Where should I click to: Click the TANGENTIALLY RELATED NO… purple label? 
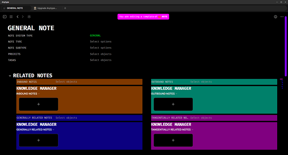tap(170, 118)
